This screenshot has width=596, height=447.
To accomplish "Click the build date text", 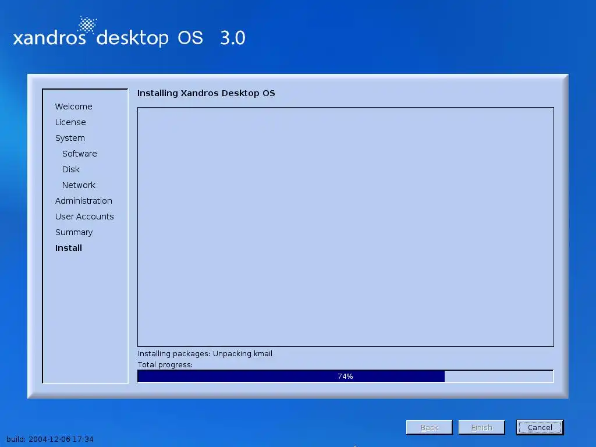I will 50,439.
